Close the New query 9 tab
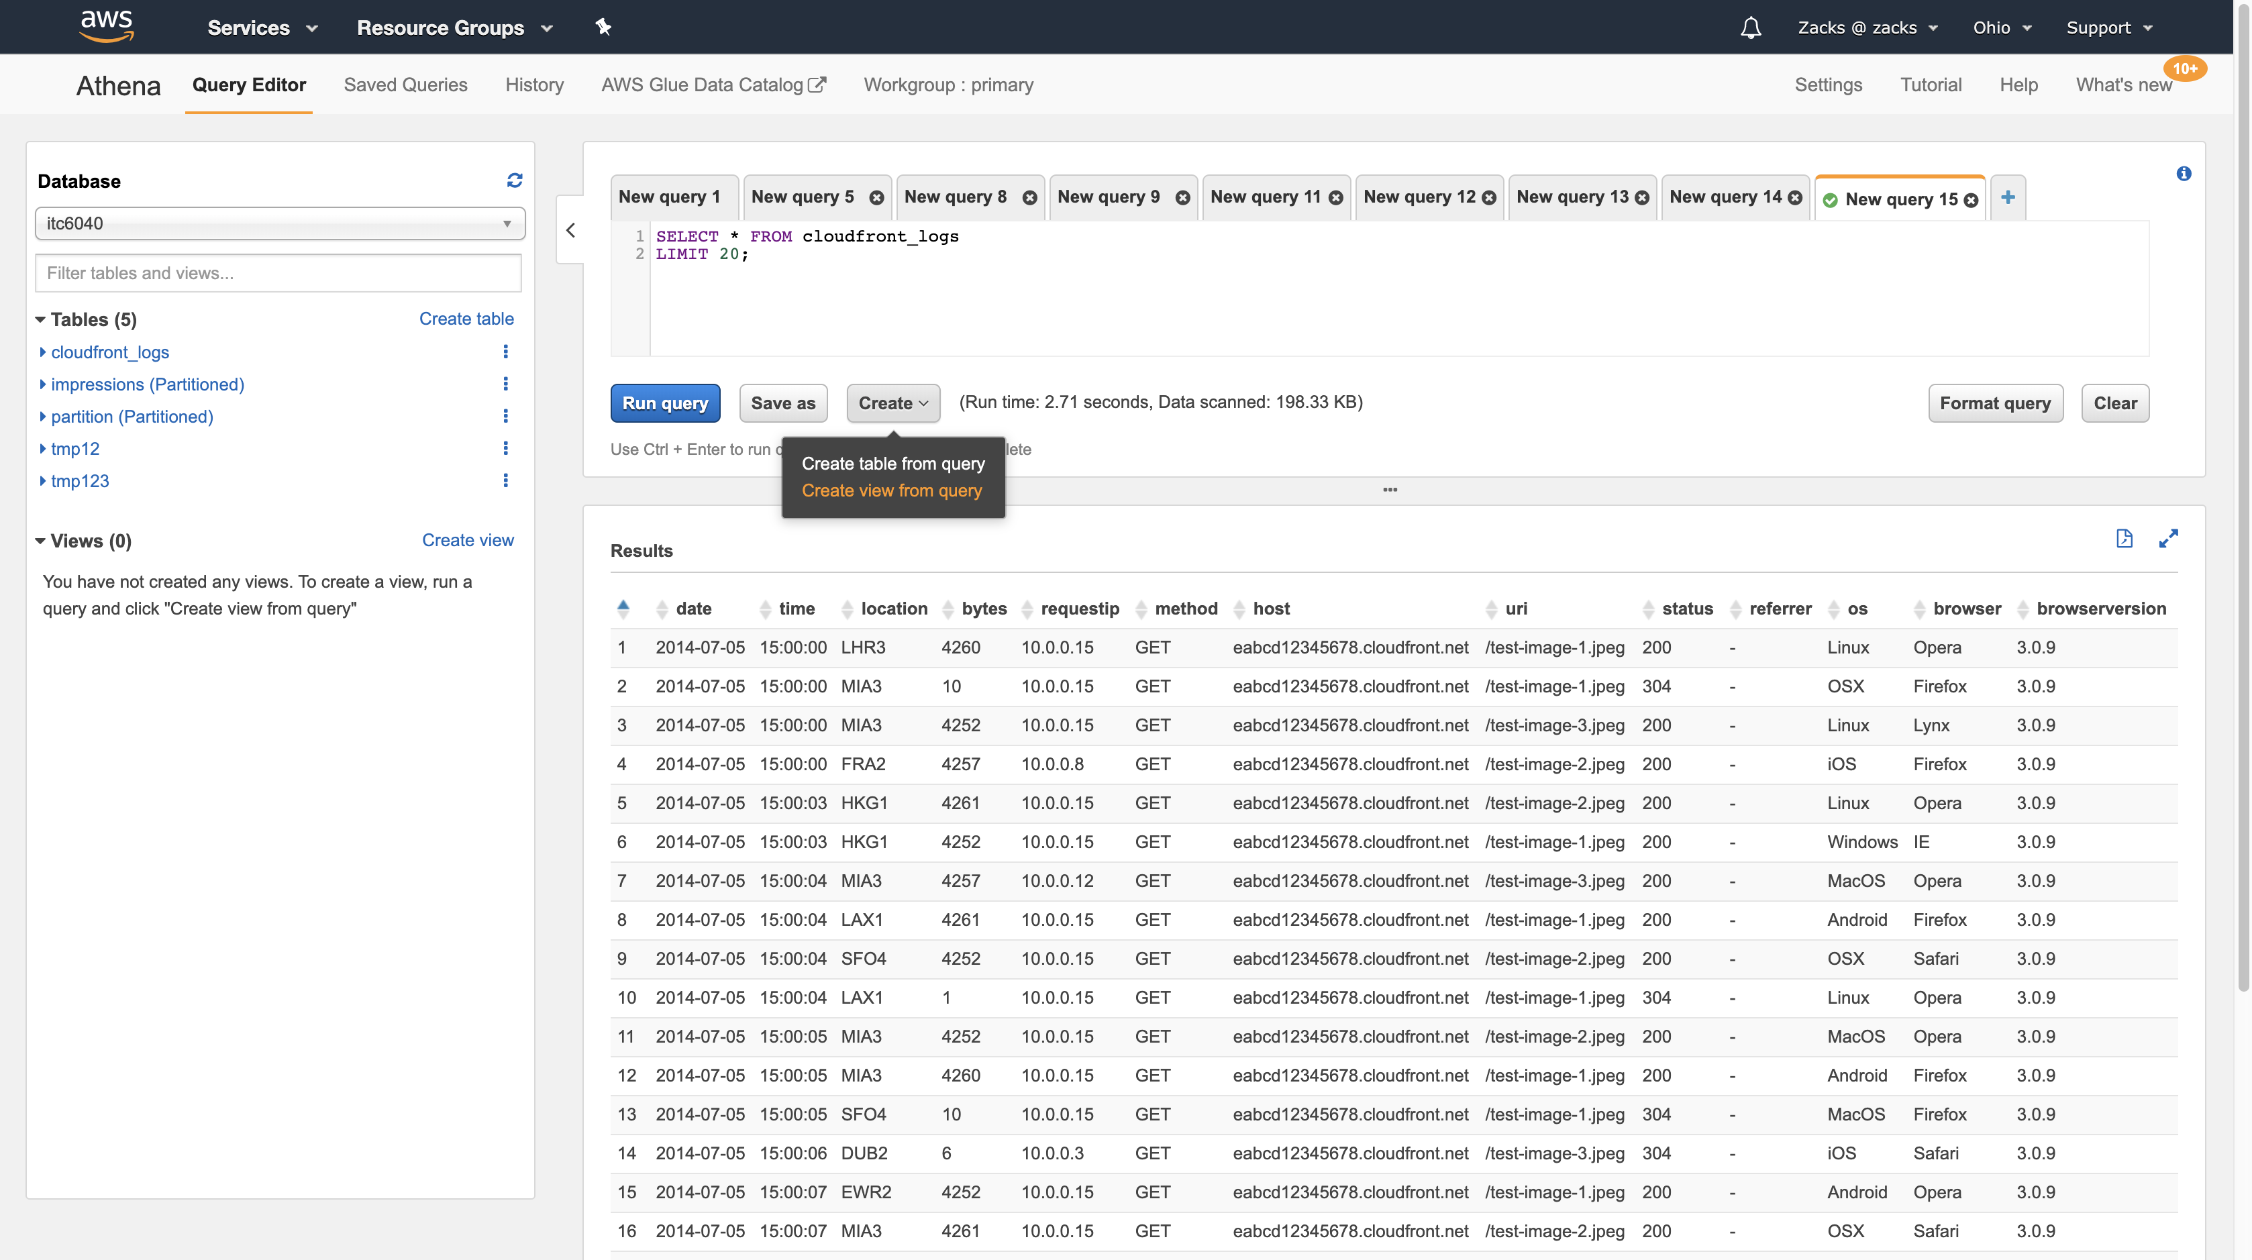 pos(1182,197)
